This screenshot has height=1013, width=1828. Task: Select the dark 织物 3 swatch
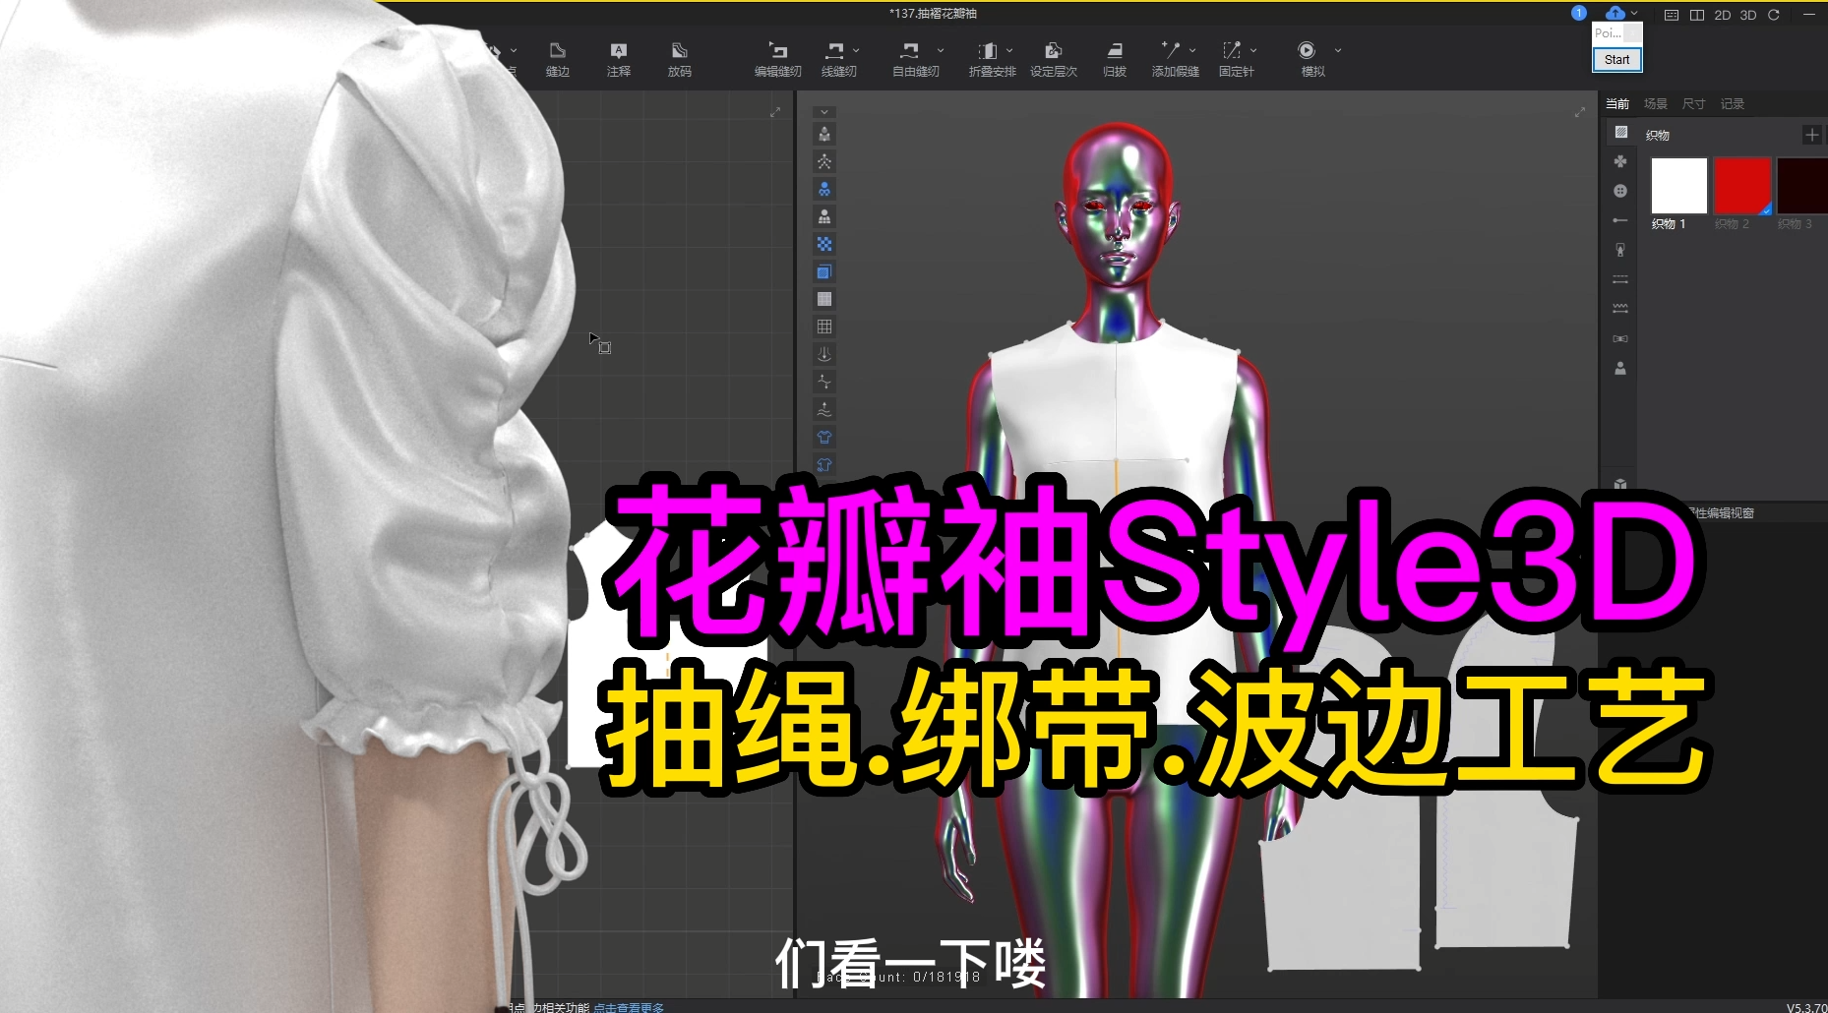[x=1802, y=186]
